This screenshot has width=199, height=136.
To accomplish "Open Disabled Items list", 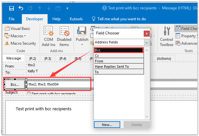I will click(64, 36).
